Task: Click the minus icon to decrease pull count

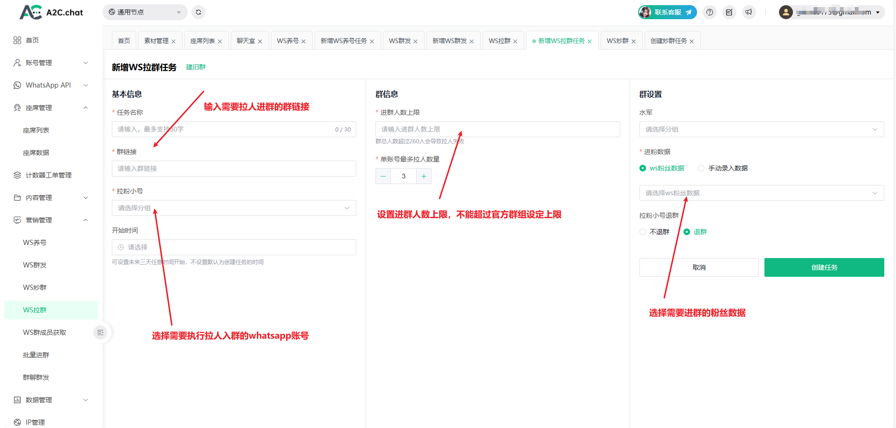Action: coord(383,176)
